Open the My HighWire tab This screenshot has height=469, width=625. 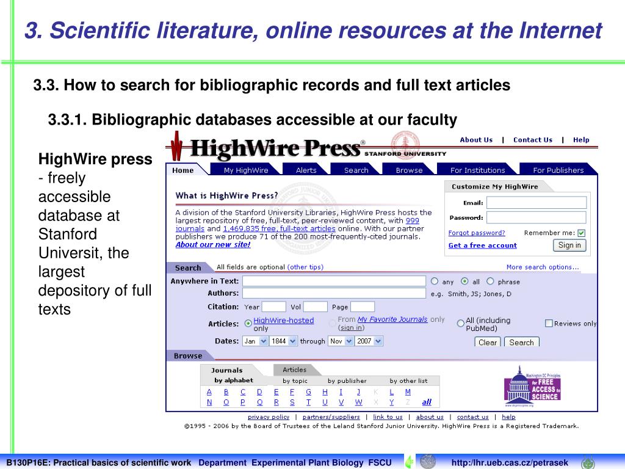(x=246, y=170)
